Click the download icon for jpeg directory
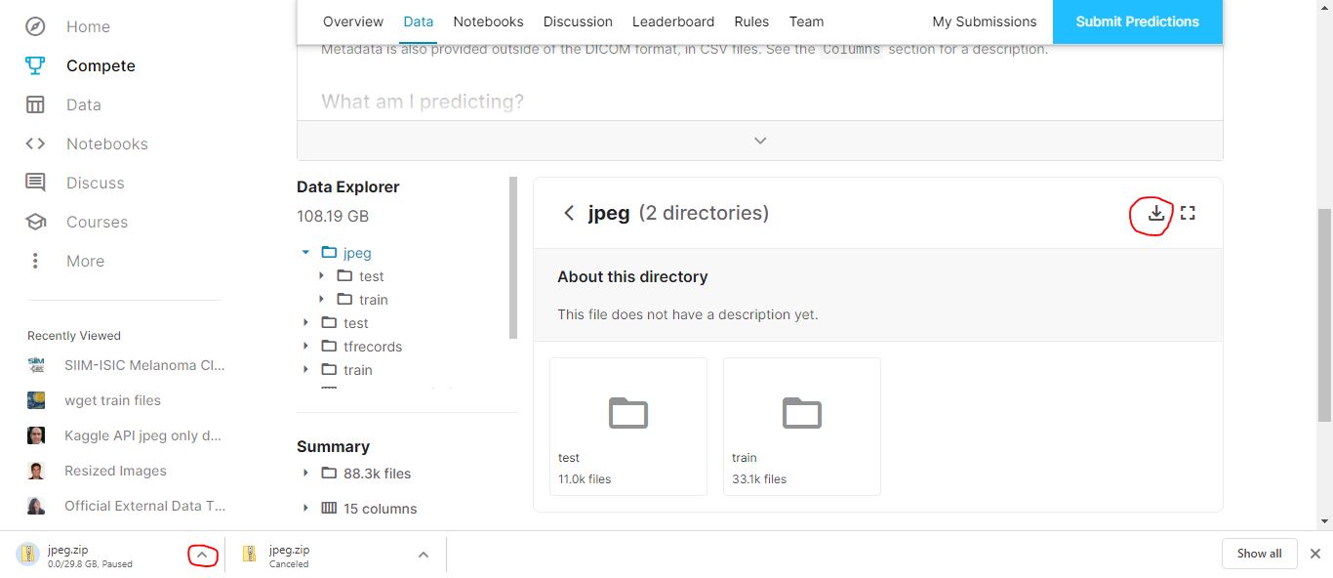The height and width of the screenshot is (578, 1333). tap(1156, 213)
